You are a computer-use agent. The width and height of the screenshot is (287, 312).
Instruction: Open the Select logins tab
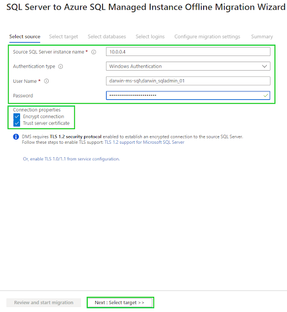pos(150,37)
